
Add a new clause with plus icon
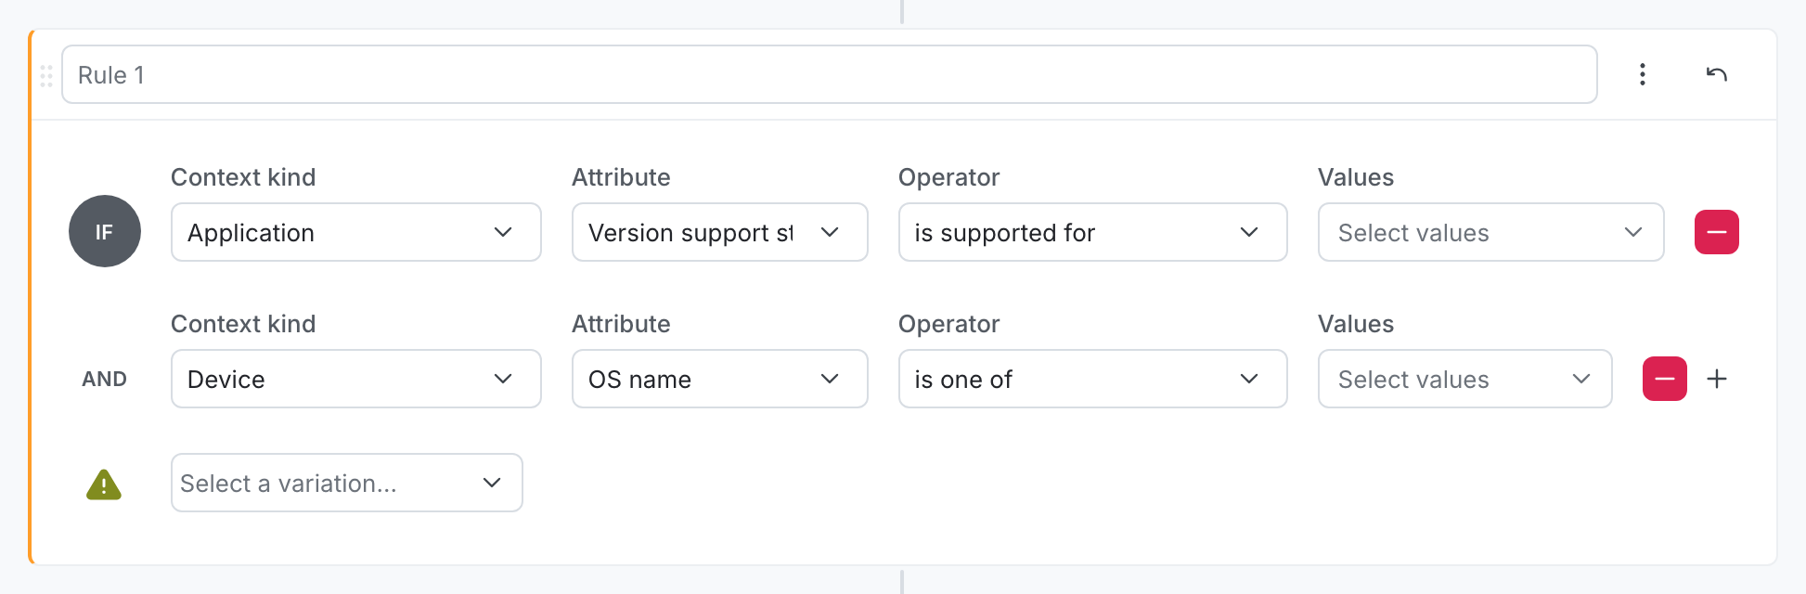[1716, 379]
